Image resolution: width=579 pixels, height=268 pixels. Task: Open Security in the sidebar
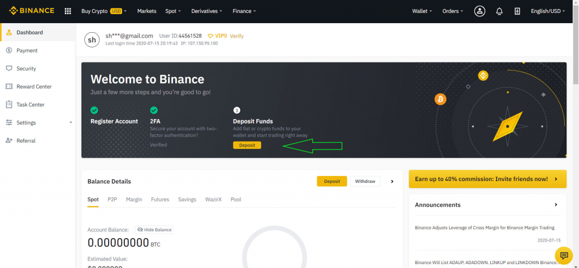pyautogui.click(x=38, y=69)
